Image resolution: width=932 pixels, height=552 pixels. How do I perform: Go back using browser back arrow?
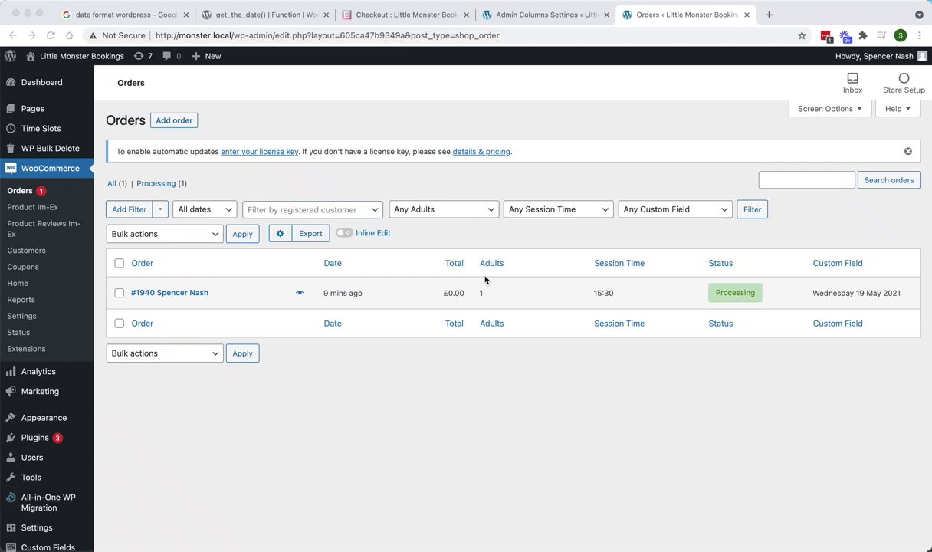coord(13,35)
